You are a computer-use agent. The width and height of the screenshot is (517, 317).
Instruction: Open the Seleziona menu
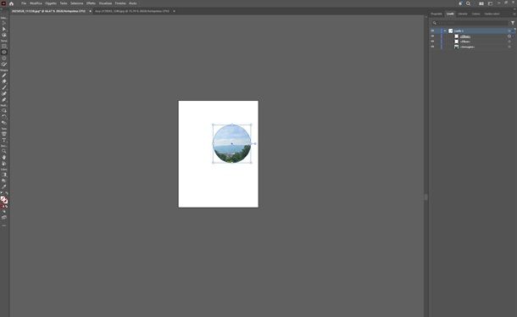[77, 3]
